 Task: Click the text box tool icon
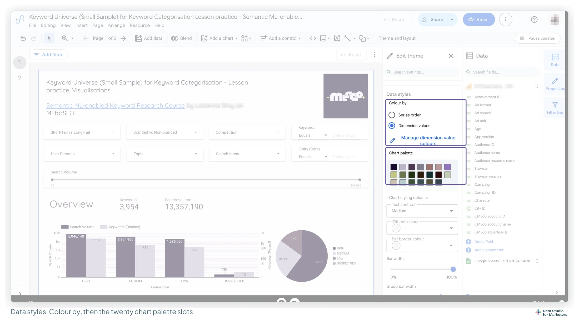(337, 38)
